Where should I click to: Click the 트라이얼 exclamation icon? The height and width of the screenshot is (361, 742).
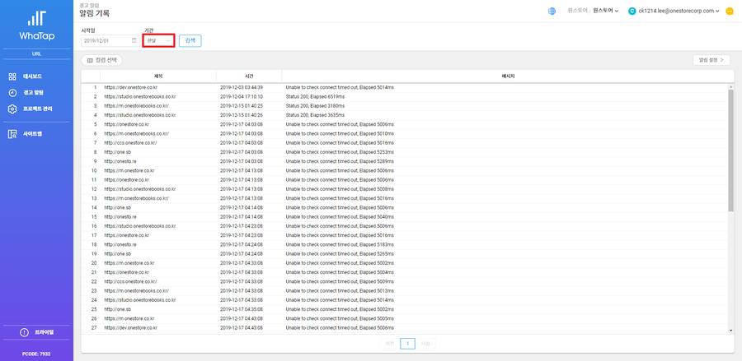(24, 332)
